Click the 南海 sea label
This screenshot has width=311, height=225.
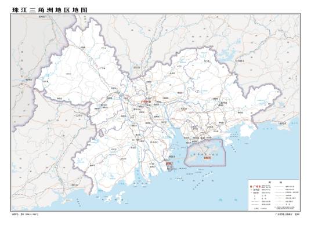[x=228, y=200]
